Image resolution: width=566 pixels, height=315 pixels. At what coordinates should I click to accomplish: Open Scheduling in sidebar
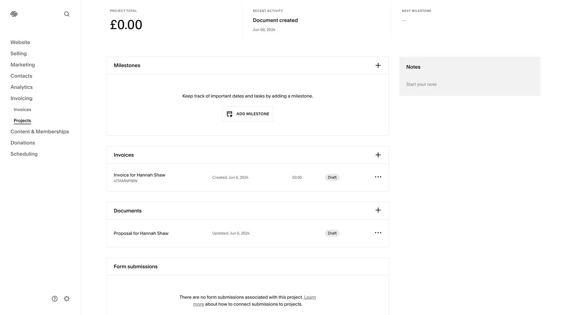[x=24, y=154]
